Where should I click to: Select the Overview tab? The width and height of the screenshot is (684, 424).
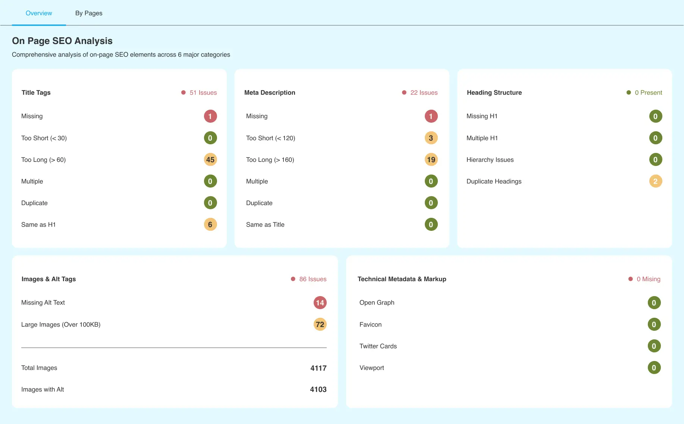click(39, 13)
